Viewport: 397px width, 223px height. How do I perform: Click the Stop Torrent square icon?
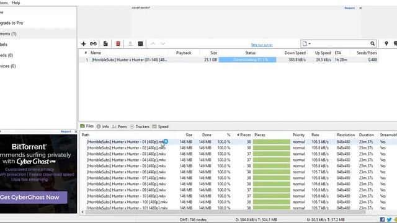tap(140, 44)
